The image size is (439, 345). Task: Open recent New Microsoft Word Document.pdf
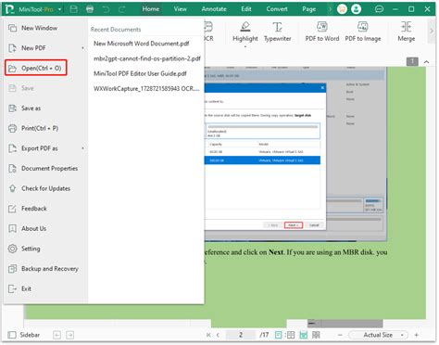click(142, 44)
